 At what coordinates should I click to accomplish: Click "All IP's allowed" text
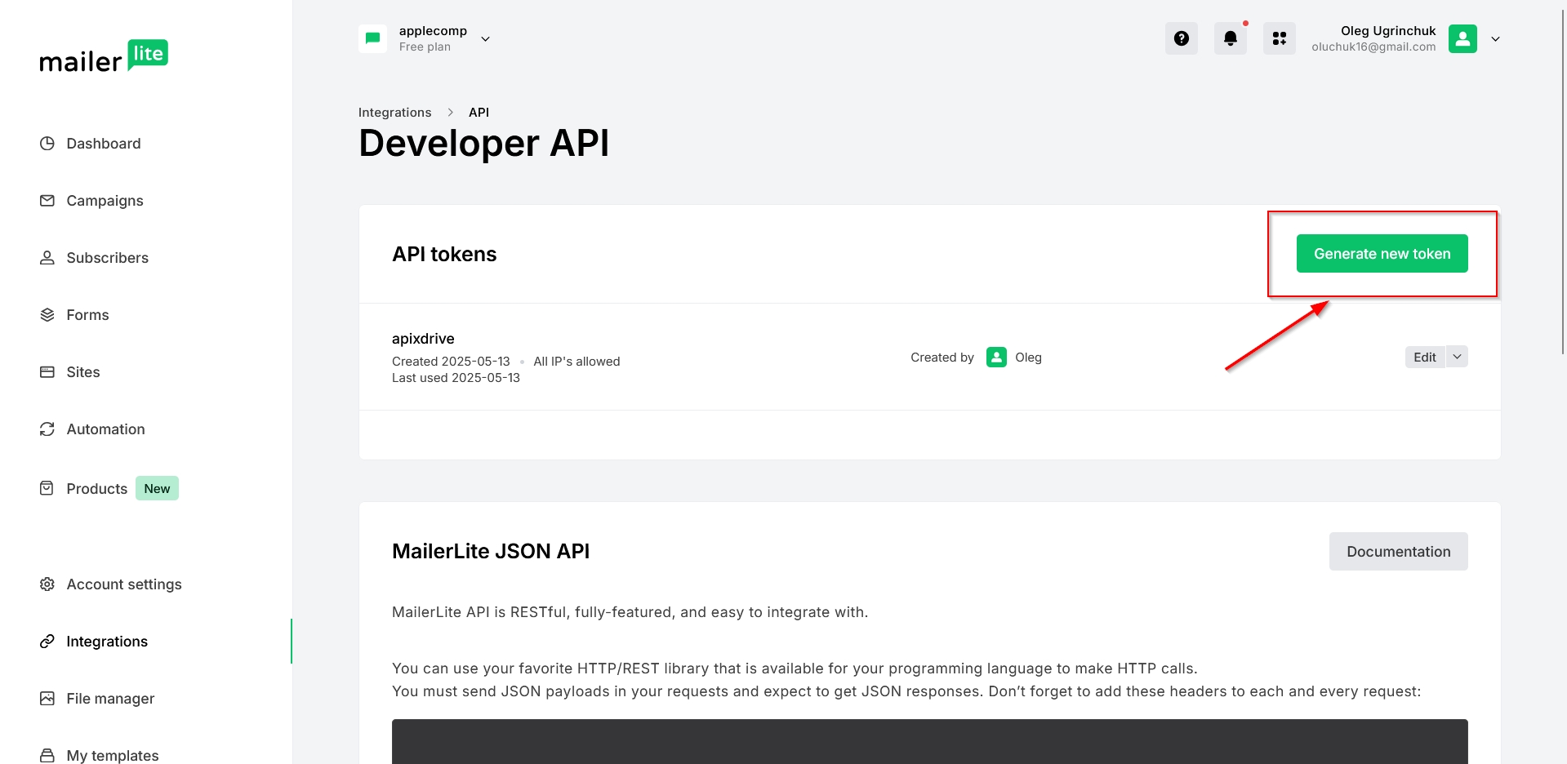(x=576, y=362)
